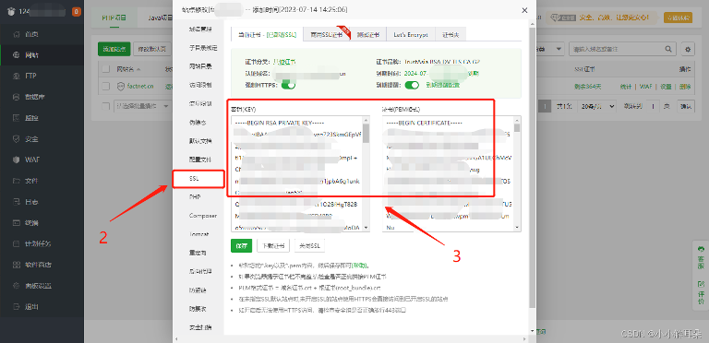Switch to 证书夹 tab
This screenshot has width=709, height=343.
tap(451, 34)
